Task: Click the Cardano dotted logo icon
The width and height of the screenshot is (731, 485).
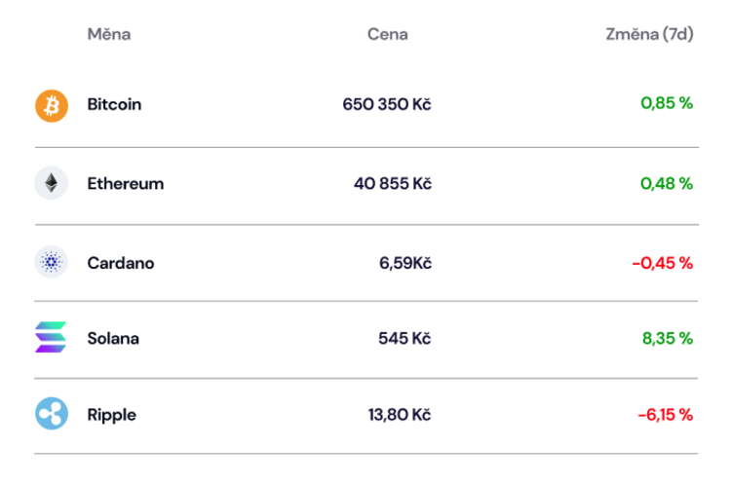Action: [51, 262]
